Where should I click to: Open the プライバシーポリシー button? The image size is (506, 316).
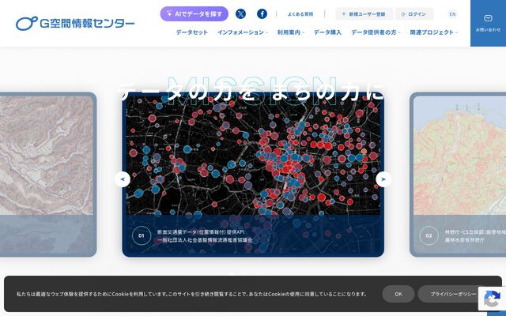coord(453,294)
